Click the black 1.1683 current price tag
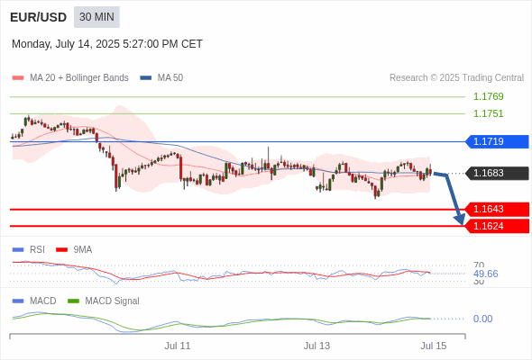 coord(497,173)
